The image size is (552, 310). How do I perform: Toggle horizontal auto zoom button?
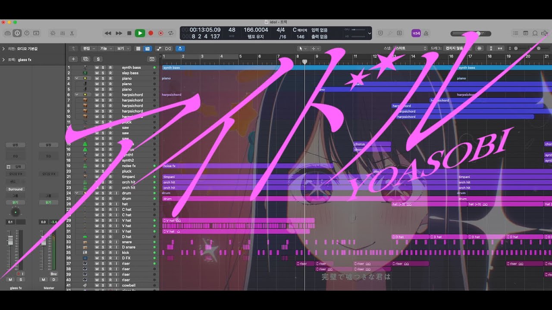[500, 49]
